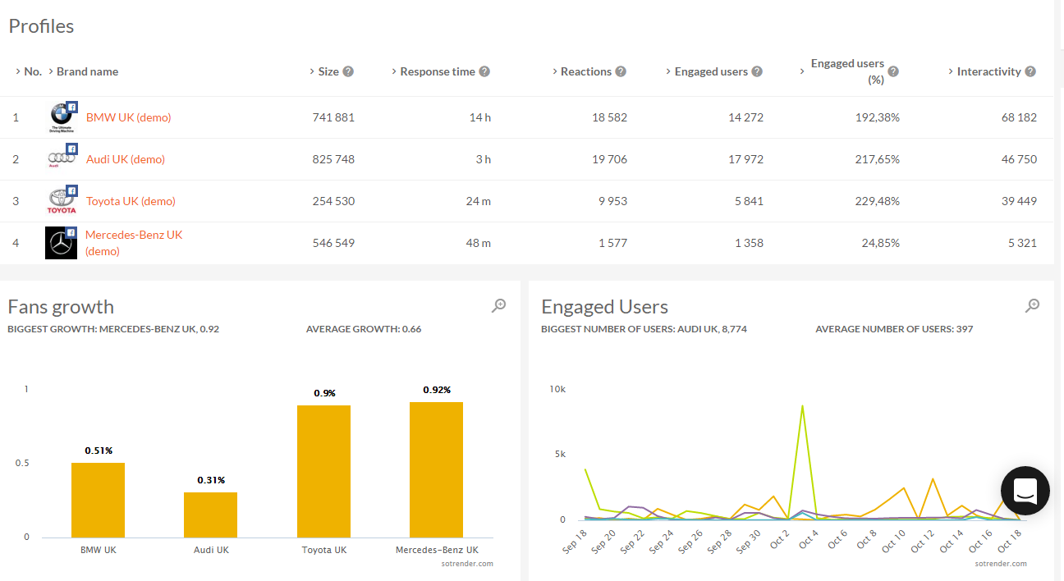This screenshot has height=581, width=1064.
Task: Sort the table by Brand name
Action: coord(87,71)
